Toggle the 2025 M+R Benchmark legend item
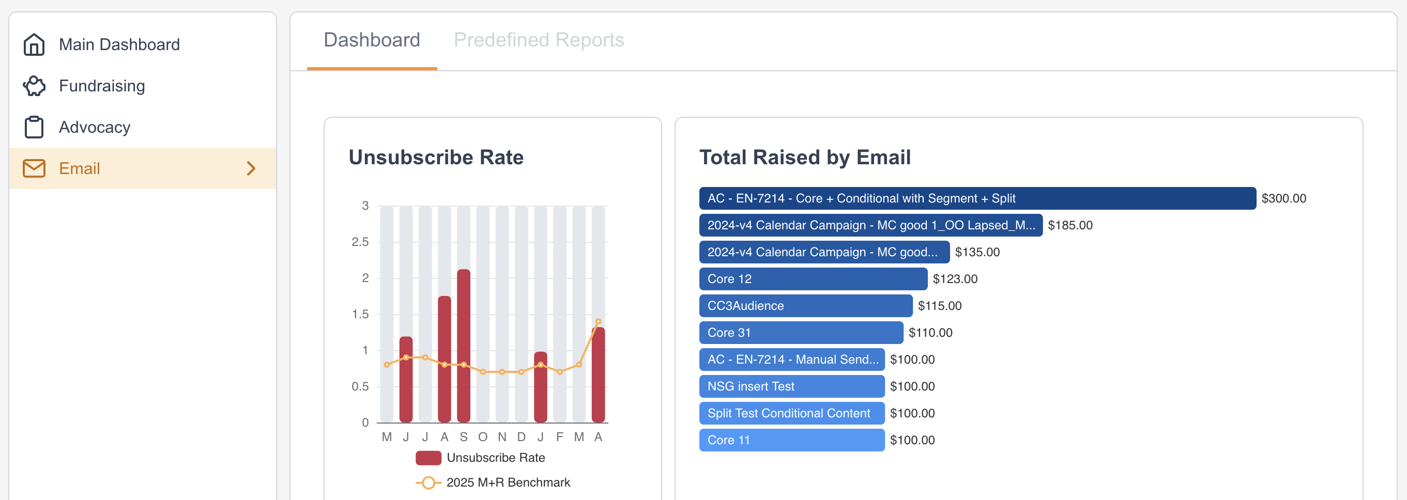 tap(508, 482)
